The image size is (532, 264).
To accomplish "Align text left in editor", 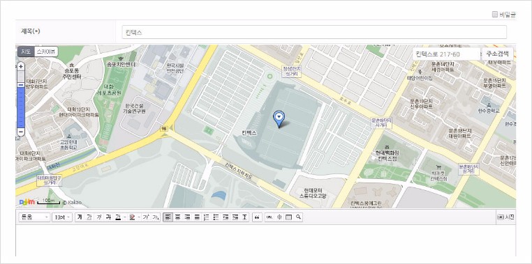I will (x=168, y=217).
